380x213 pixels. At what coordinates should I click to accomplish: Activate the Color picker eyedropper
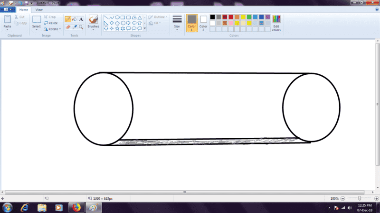75,27
